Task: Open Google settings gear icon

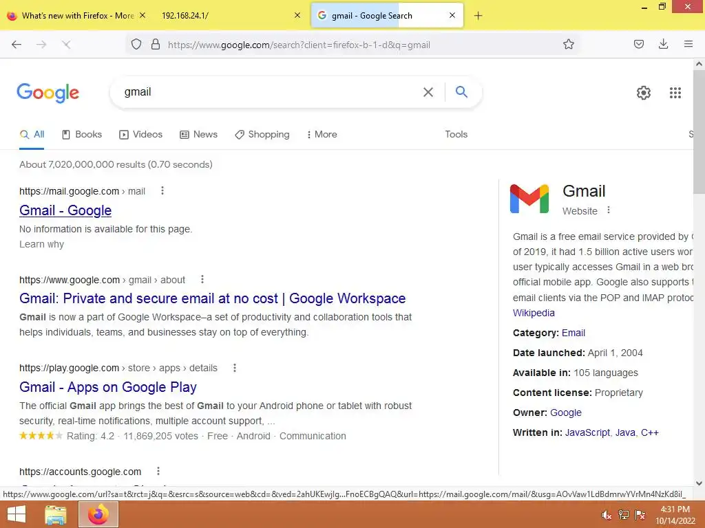Action: pyautogui.click(x=644, y=93)
